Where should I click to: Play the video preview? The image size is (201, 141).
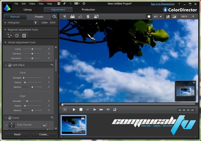[74, 110]
